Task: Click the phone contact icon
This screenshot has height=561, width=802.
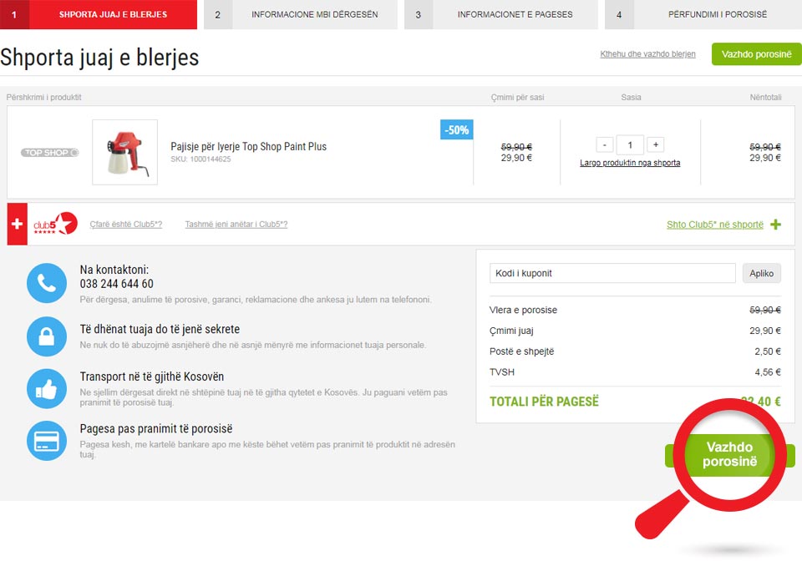Action: [46, 283]
